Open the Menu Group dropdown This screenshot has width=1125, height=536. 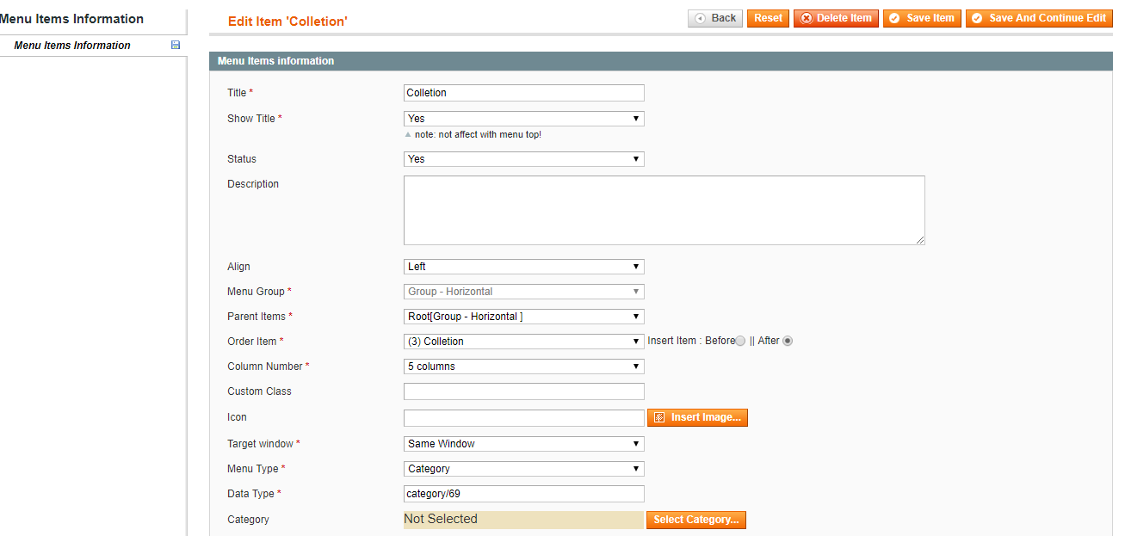[x=524, y=292]
